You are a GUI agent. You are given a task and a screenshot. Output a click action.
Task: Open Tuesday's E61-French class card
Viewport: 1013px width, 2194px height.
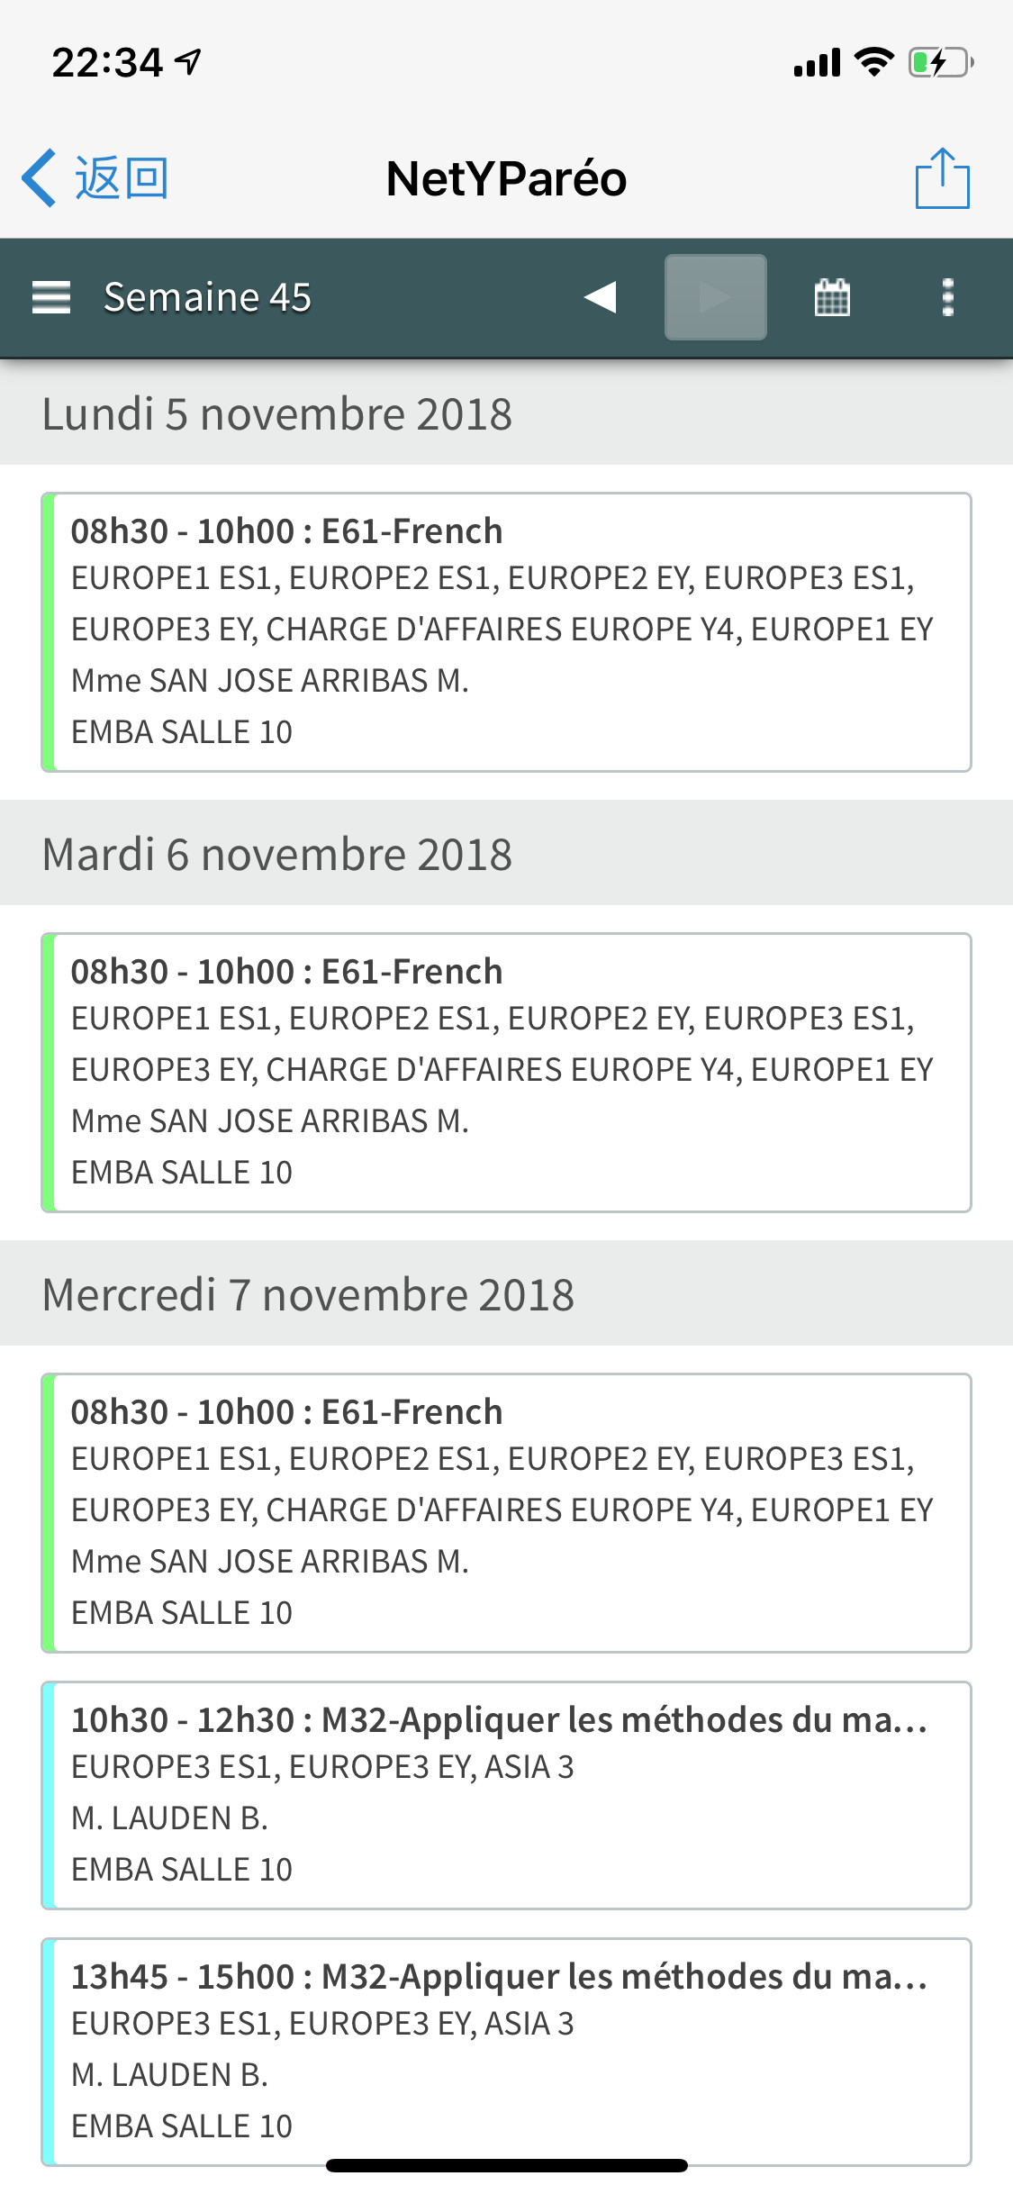click(506, 1072)
